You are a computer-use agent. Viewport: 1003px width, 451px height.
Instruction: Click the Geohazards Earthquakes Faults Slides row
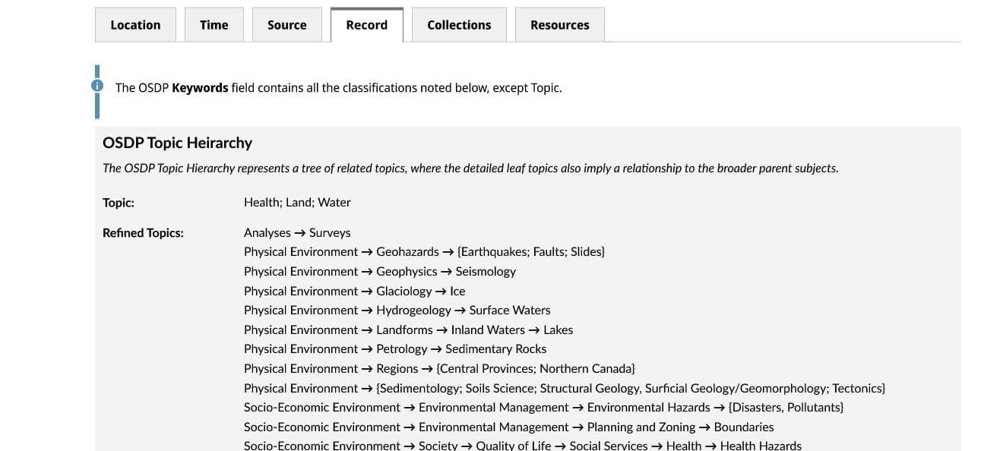pyautogui.click(x=424, y=252)
